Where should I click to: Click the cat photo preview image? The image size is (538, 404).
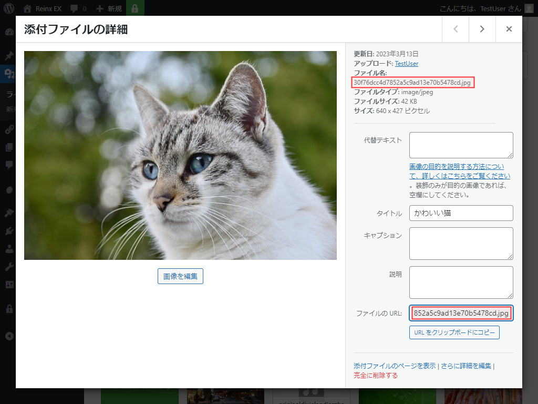click(x=181, y=155)
